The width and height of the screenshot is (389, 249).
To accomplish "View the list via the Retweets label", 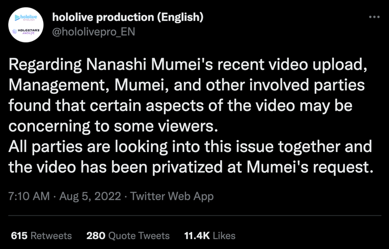I will pyautogui.click(x=51, y=236).
